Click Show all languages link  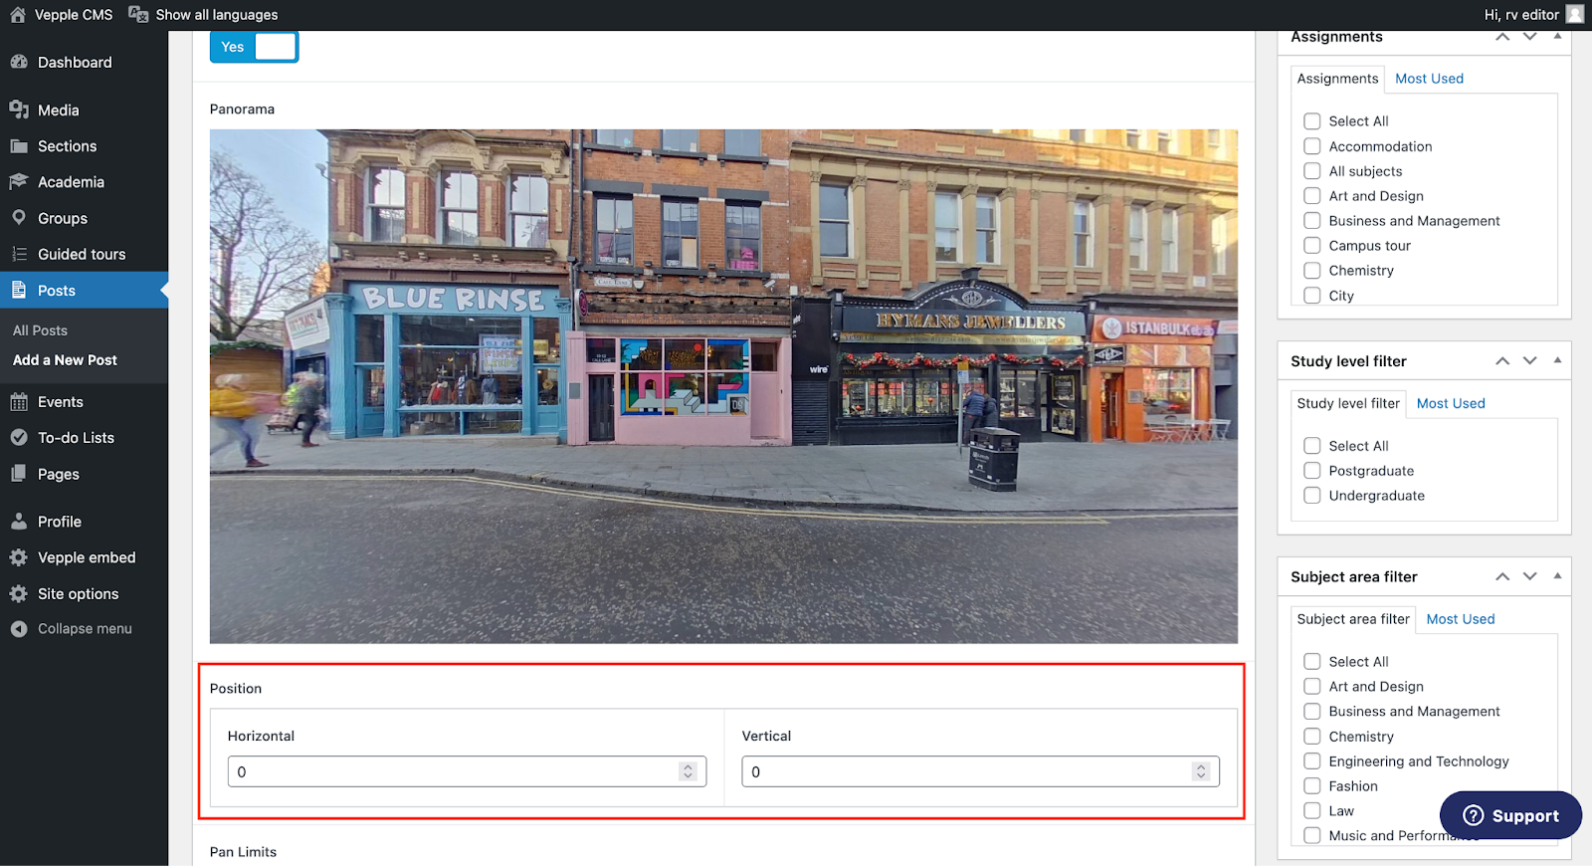[x=217, y=15]
